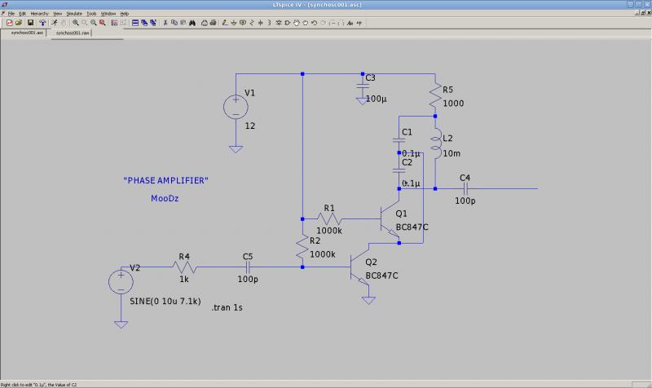Screen dimensions: 652x388
Task: Save the schematic with the floppy icon
Action: pyautogui.click(x=30, y=23)
